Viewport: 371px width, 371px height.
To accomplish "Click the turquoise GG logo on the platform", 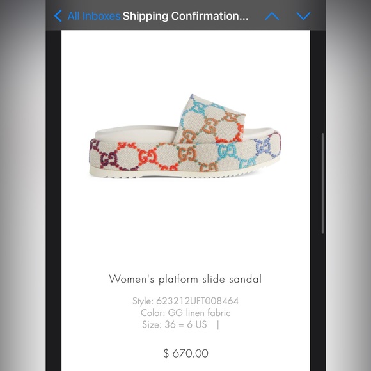I will [x=226, y=151].
